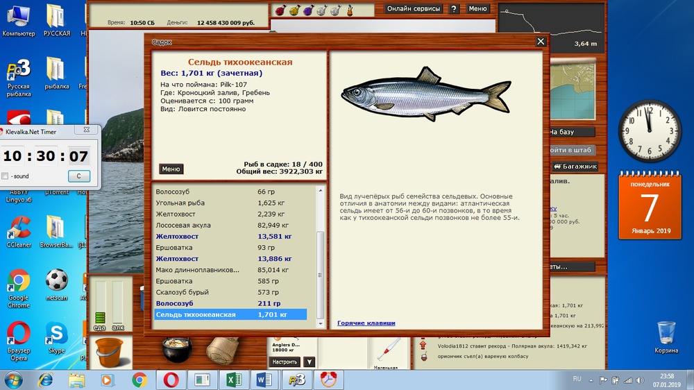Reset the timer with the C button
The width and height of the screenshot is (694, 390).
(x=78, y=176)
